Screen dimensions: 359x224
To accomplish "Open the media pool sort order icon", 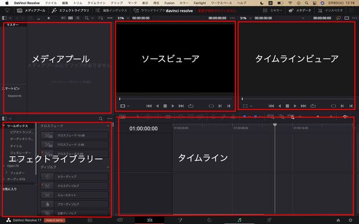I will tap(100, 18).
